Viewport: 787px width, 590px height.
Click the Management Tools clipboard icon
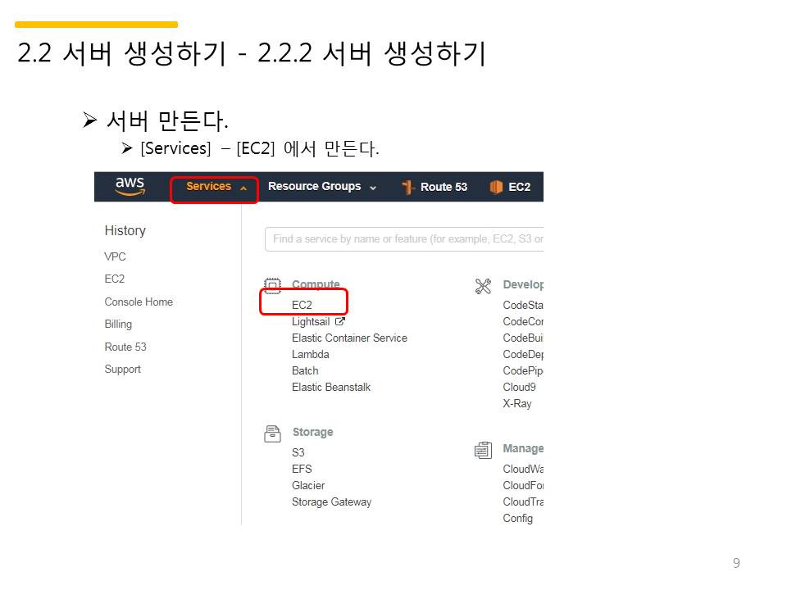click(483, 450)
